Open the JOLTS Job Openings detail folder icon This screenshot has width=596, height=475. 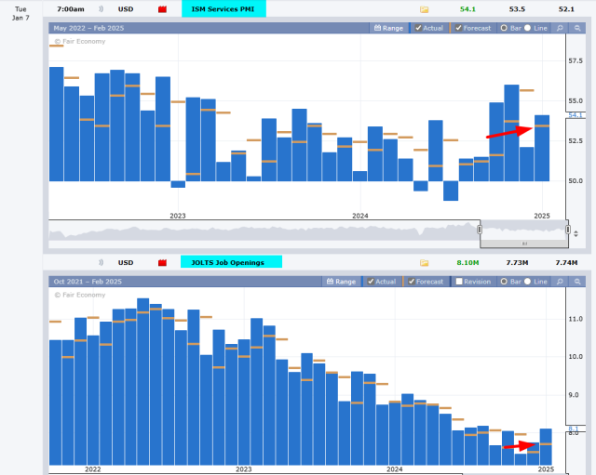(x=425, y=263)
